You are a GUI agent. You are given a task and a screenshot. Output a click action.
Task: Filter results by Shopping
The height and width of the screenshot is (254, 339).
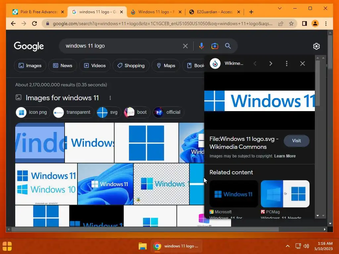[131, 65]
